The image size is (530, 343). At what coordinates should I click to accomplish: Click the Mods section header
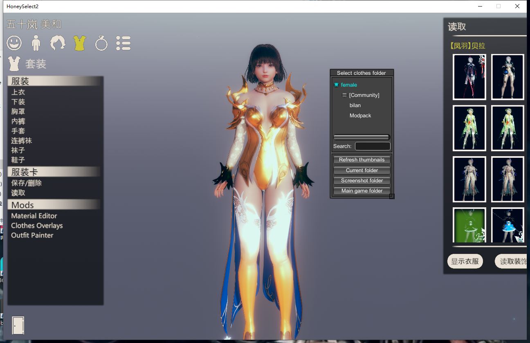coord(54,205)
